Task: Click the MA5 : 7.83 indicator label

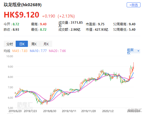Action: point(20,51)
